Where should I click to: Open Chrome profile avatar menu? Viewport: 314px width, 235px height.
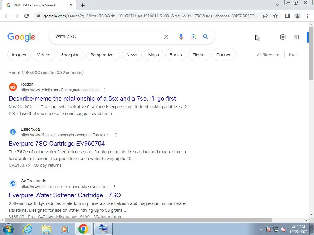[x=297, y=16]
